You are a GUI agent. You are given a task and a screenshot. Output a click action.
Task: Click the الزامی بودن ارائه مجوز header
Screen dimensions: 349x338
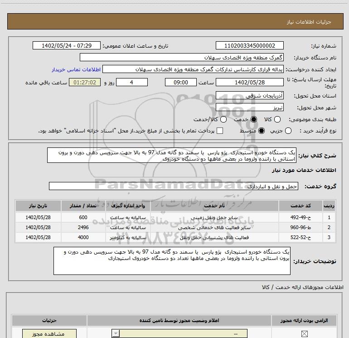tap(304, 320)
